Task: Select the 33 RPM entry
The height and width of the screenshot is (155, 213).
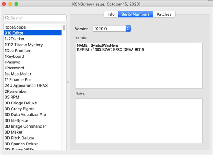Action: pos(33,97)
